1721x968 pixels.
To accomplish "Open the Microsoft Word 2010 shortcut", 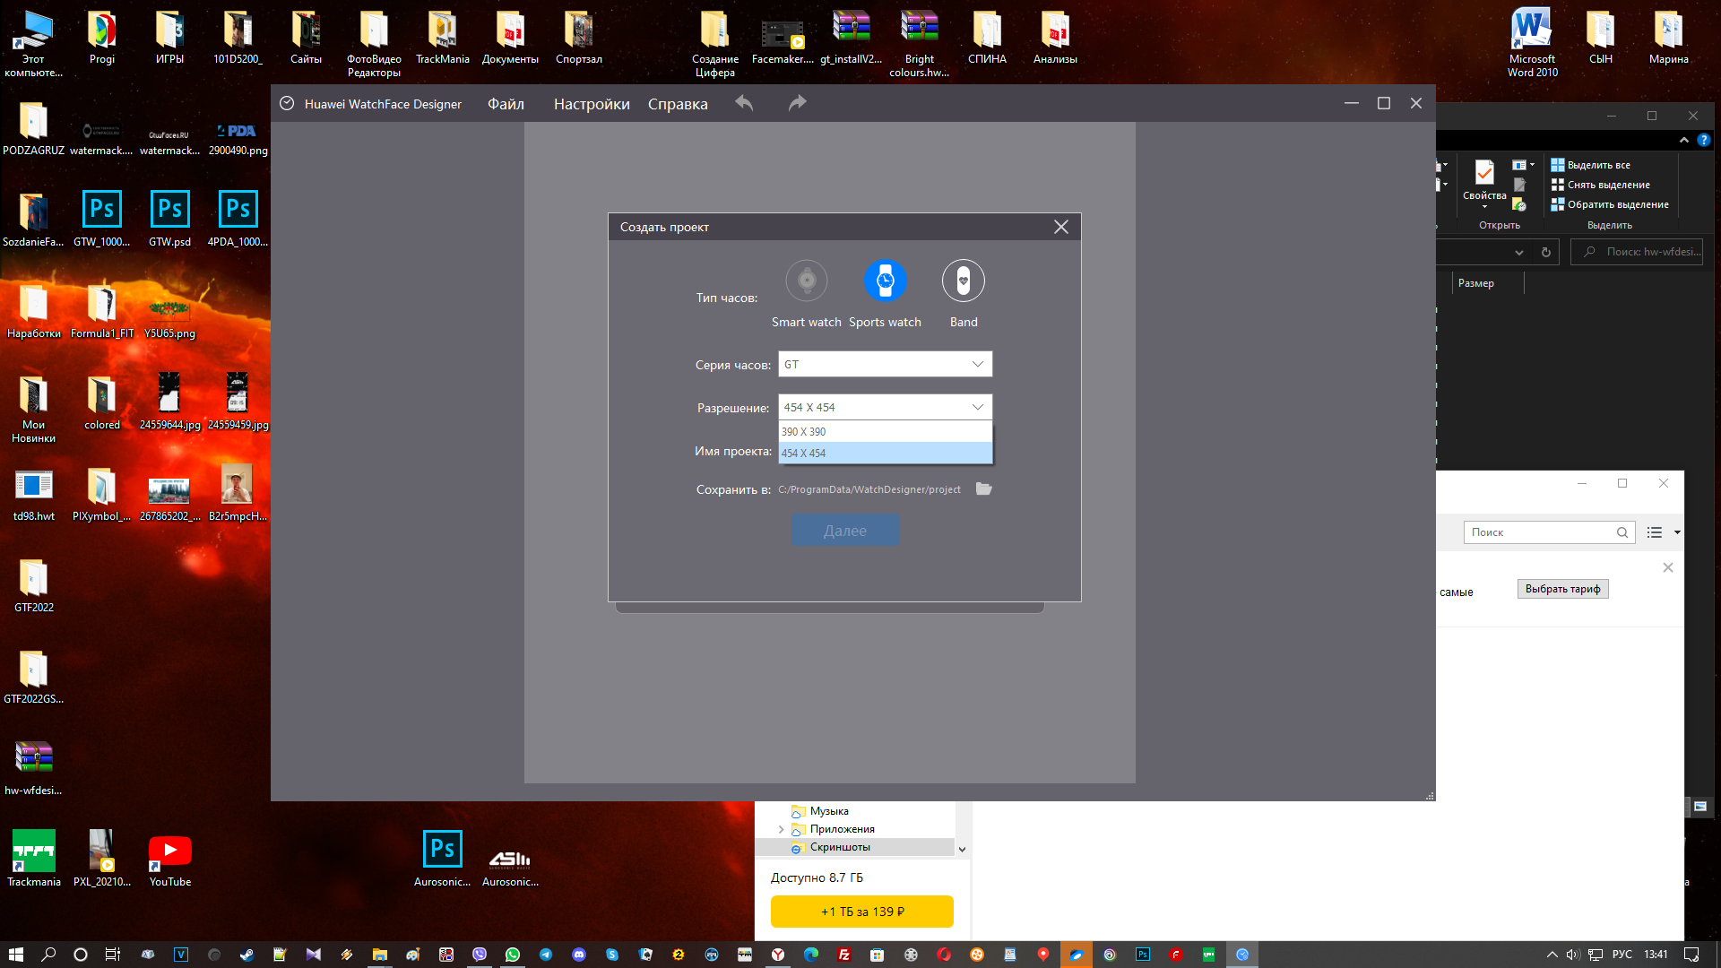I will click(1532, 44).
